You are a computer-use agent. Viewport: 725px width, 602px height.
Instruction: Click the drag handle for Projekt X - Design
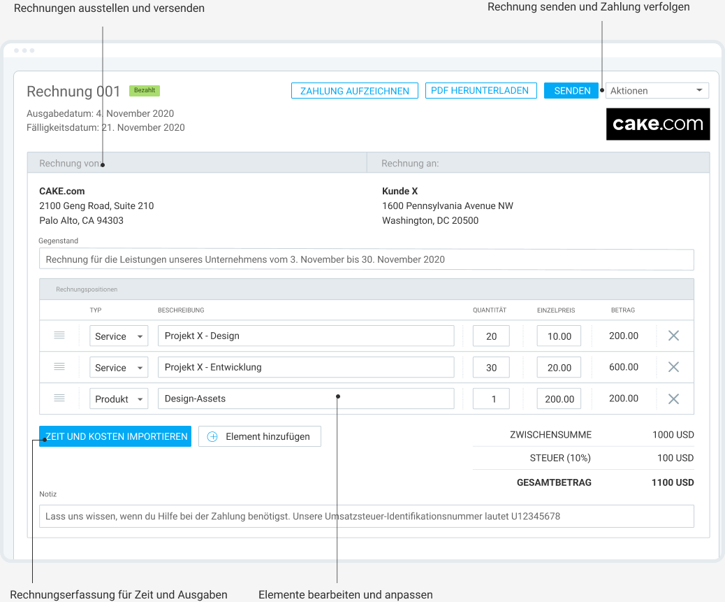click(x=59, y=336)
